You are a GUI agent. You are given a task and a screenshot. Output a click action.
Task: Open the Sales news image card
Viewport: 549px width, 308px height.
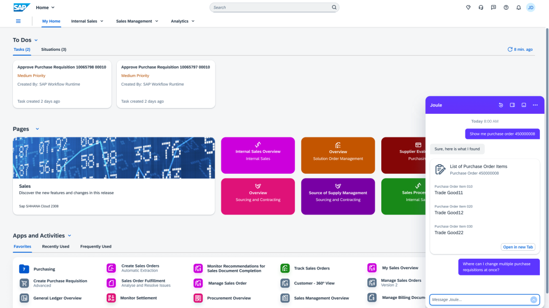pos(114,175)
